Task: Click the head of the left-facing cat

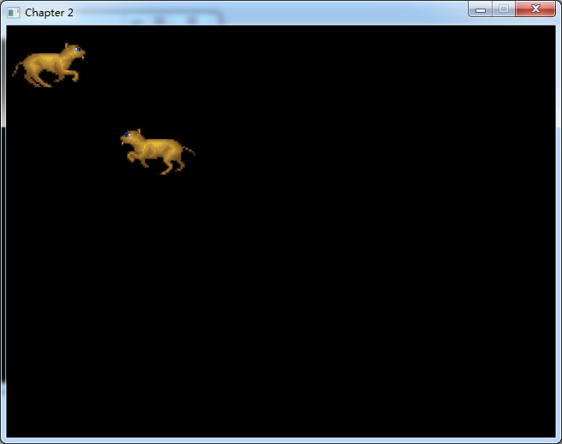Action: (x=131, y=138)
